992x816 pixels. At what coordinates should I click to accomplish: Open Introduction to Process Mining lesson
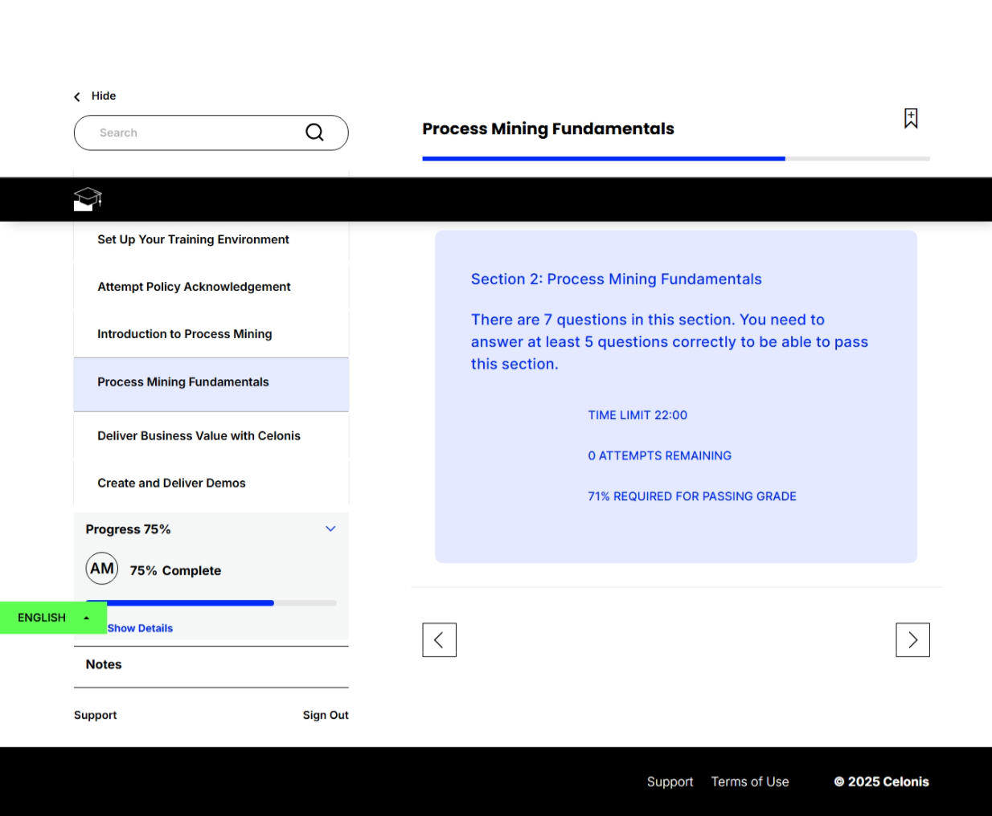(211, 334)
